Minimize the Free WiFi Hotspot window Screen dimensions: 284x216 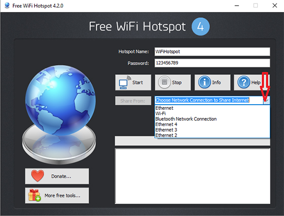click(x=237, y=6)
